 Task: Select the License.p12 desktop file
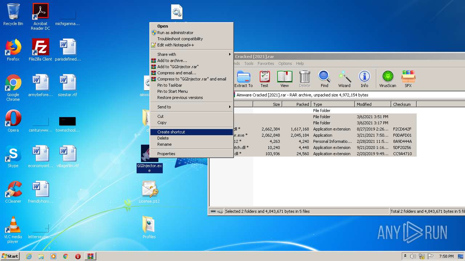coord(149,192)
